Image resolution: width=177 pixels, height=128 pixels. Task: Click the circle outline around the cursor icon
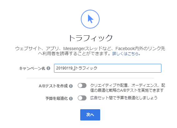click(x=90, y=19)
